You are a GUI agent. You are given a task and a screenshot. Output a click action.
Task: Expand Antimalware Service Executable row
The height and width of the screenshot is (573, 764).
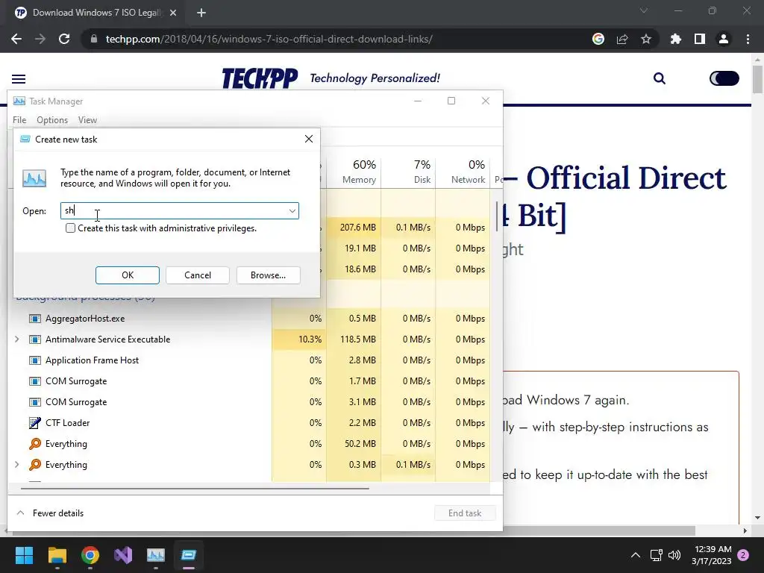pos(17,339)
